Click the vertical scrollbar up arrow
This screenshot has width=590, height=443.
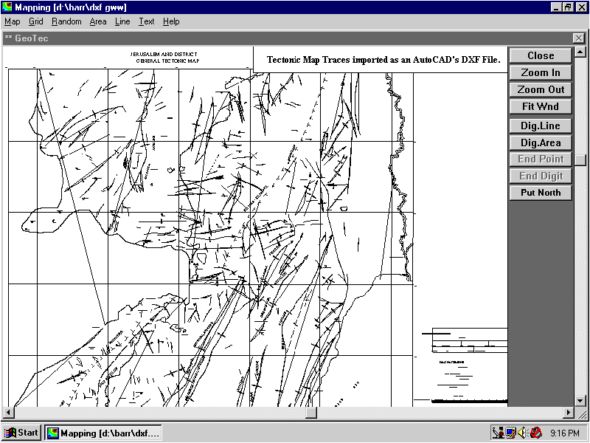(x=580, y=52)
